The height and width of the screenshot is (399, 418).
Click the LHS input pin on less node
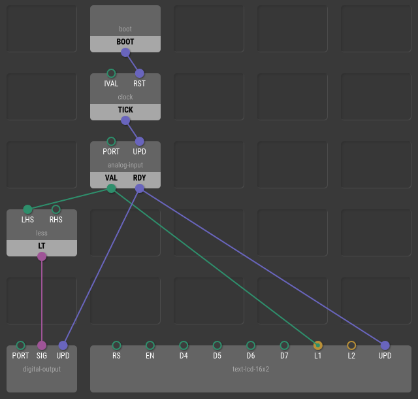point(27,209)
